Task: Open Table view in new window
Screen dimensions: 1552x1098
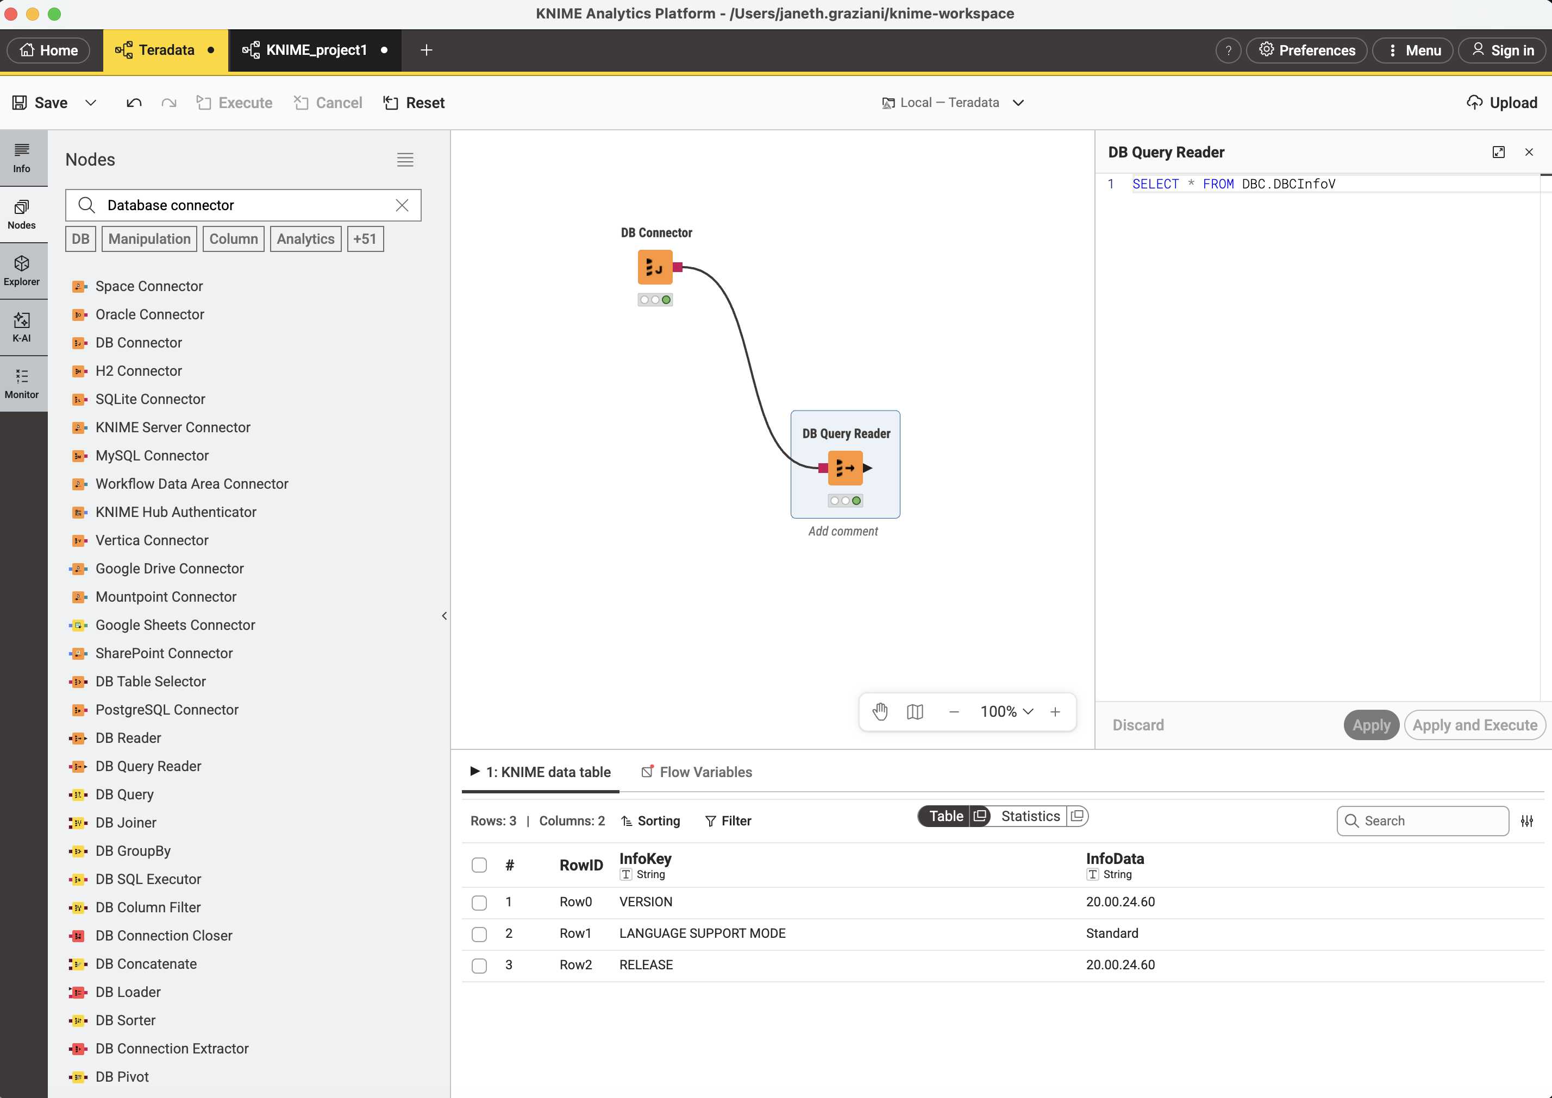Action: coord(980,816)
